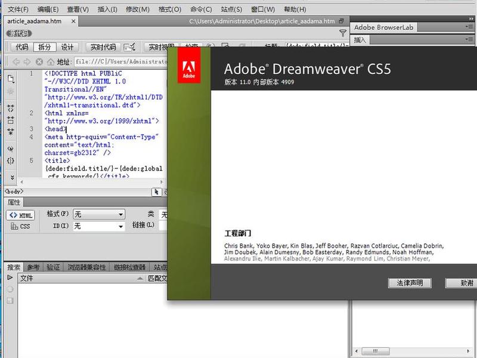Open the 属性 properties panel tab
This screenshot has width=477, height=358.
point(14,202)
